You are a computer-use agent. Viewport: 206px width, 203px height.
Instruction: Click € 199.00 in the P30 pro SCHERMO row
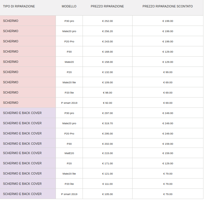(x=168, y=21)
